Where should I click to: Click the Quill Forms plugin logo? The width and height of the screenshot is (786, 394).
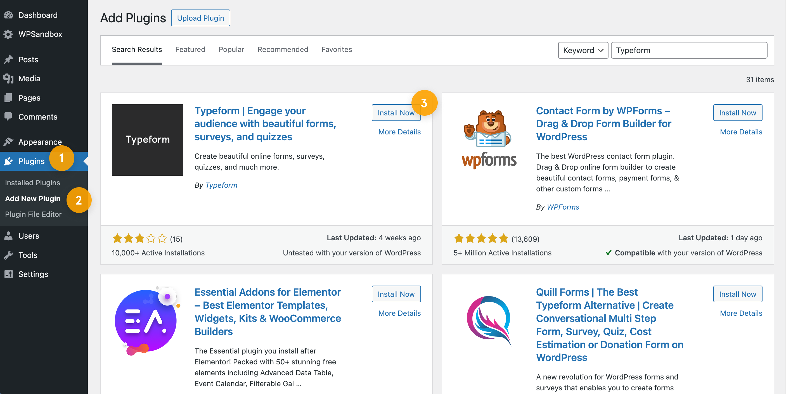tap(489, 320)
